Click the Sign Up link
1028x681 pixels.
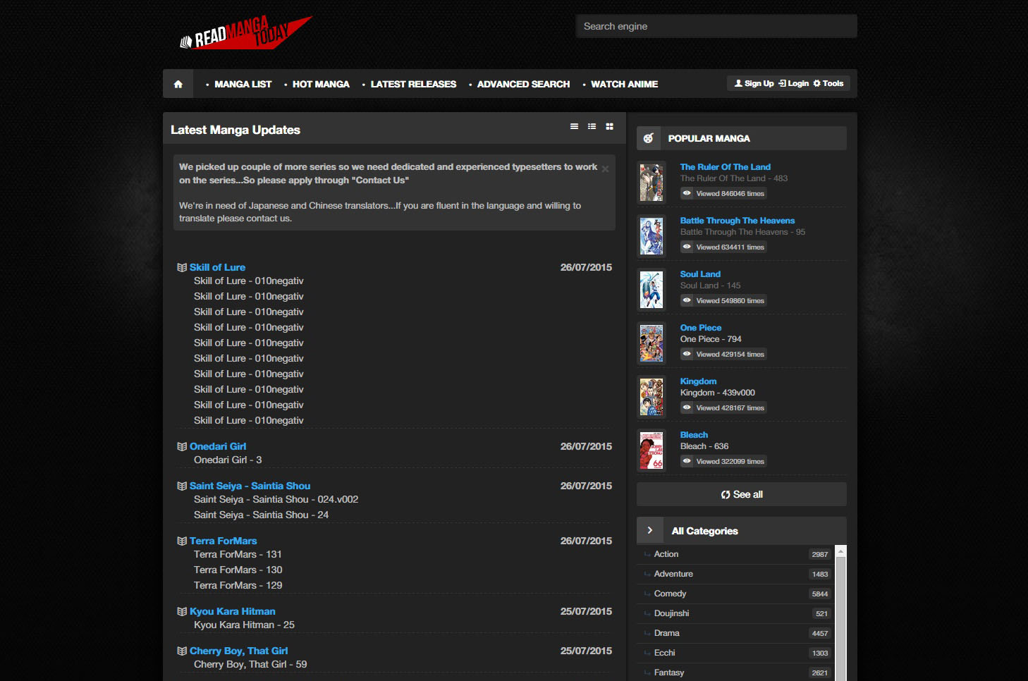click(x=754, y=83)
